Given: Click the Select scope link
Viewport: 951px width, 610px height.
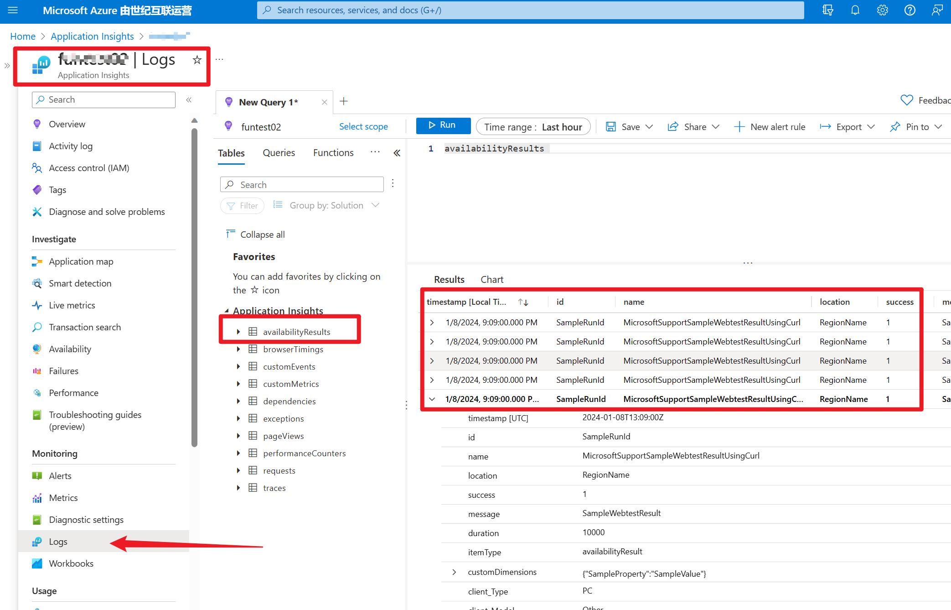Looking at the screenshot, I should click(363, 126).
